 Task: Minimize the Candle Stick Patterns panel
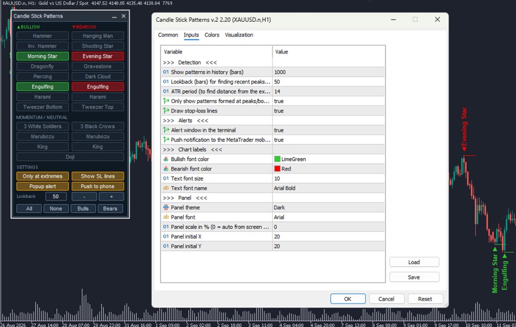pos(114,16)
